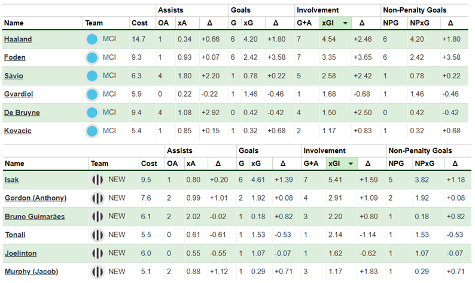
Task: Sort Newcastle table by xG column
Action: point(256,164)
